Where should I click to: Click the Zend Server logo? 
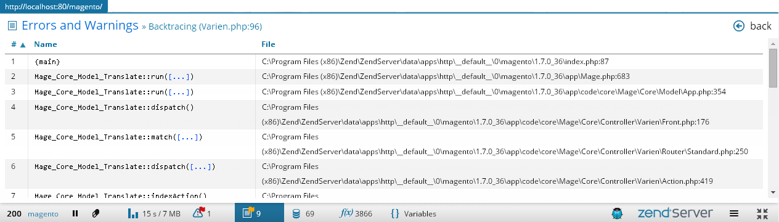click(675, 213)
